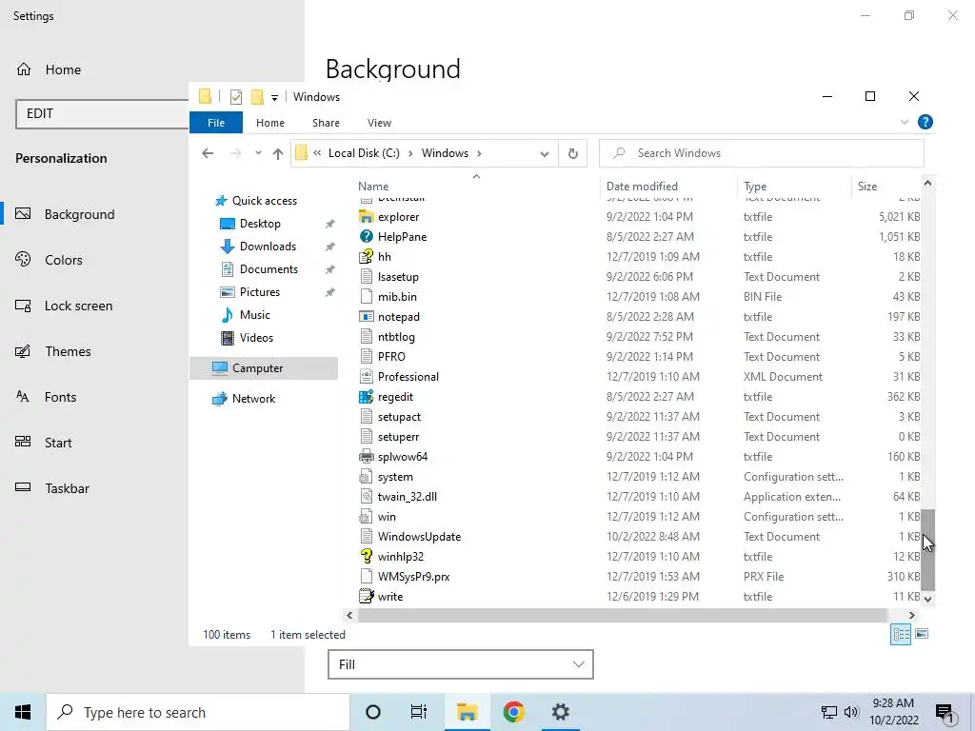
Task: Refresh the Windows folder view
Action: pos(572,153)
